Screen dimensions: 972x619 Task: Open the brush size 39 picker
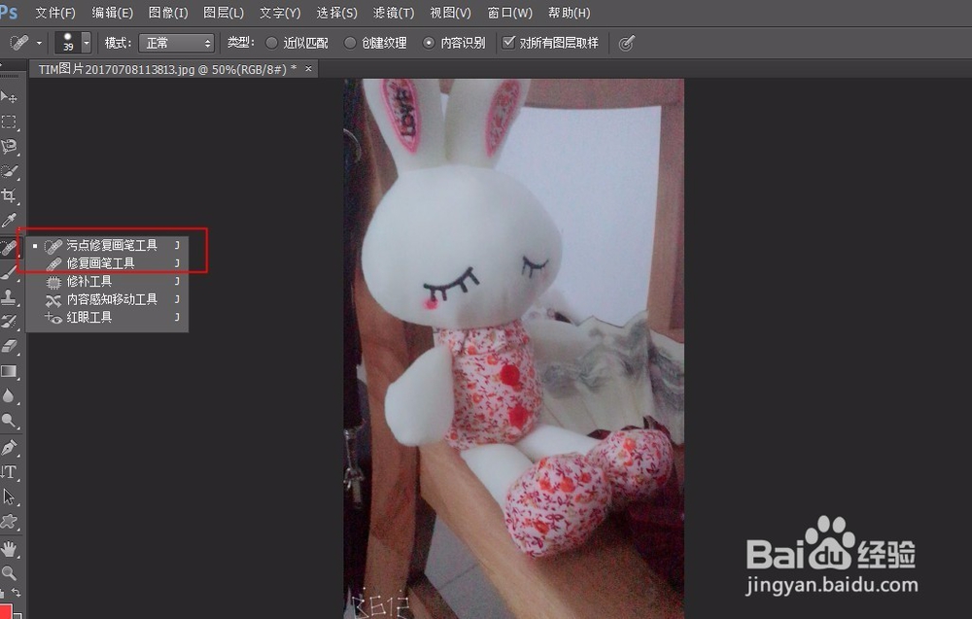click(x=68, y=42)
